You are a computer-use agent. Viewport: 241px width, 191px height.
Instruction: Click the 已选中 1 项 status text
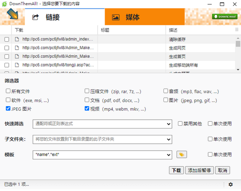pyautogui.click(x=16, y=184)
